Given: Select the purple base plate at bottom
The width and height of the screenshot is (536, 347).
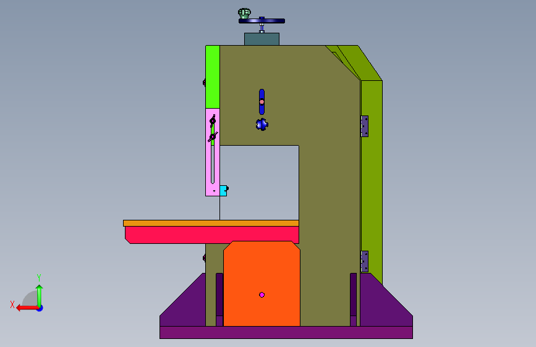Looking at the screenshot, I should coord(286,332).
